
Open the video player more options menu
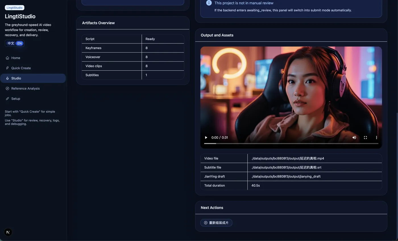coord(376,137)
